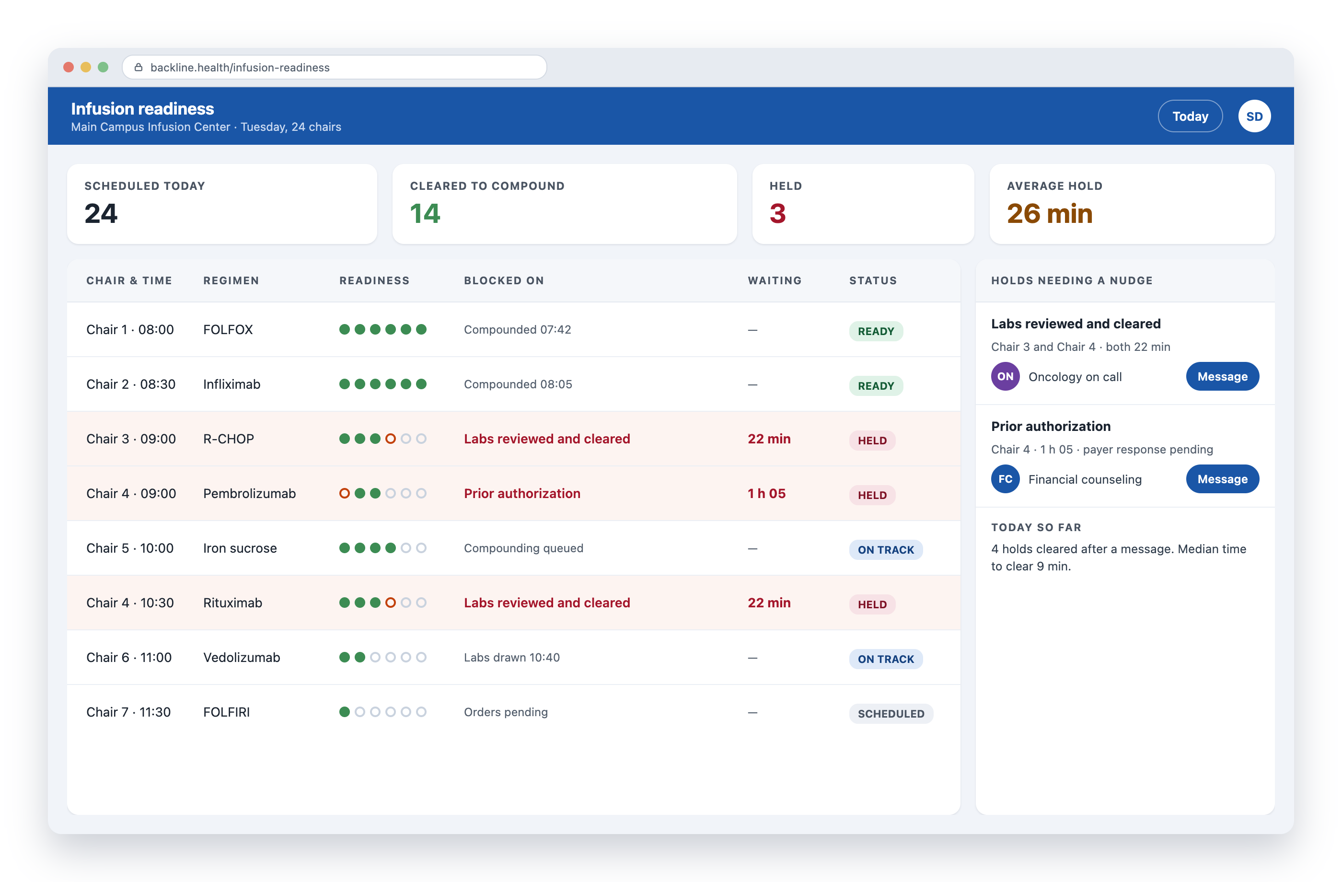Click the ON Oncology on call avatar
Image resolution: width=1342 pixels, height=882 pixels.
(x=1005, y=376)
